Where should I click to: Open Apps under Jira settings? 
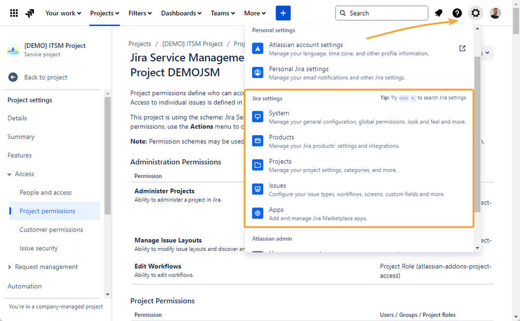coord(360,214)
